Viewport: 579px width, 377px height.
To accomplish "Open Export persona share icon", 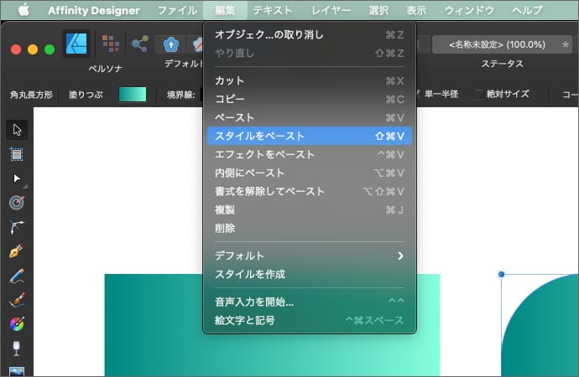I will click(140, 44).
